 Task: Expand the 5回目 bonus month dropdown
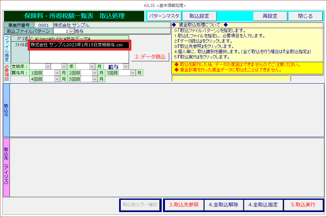coord(95,79)
